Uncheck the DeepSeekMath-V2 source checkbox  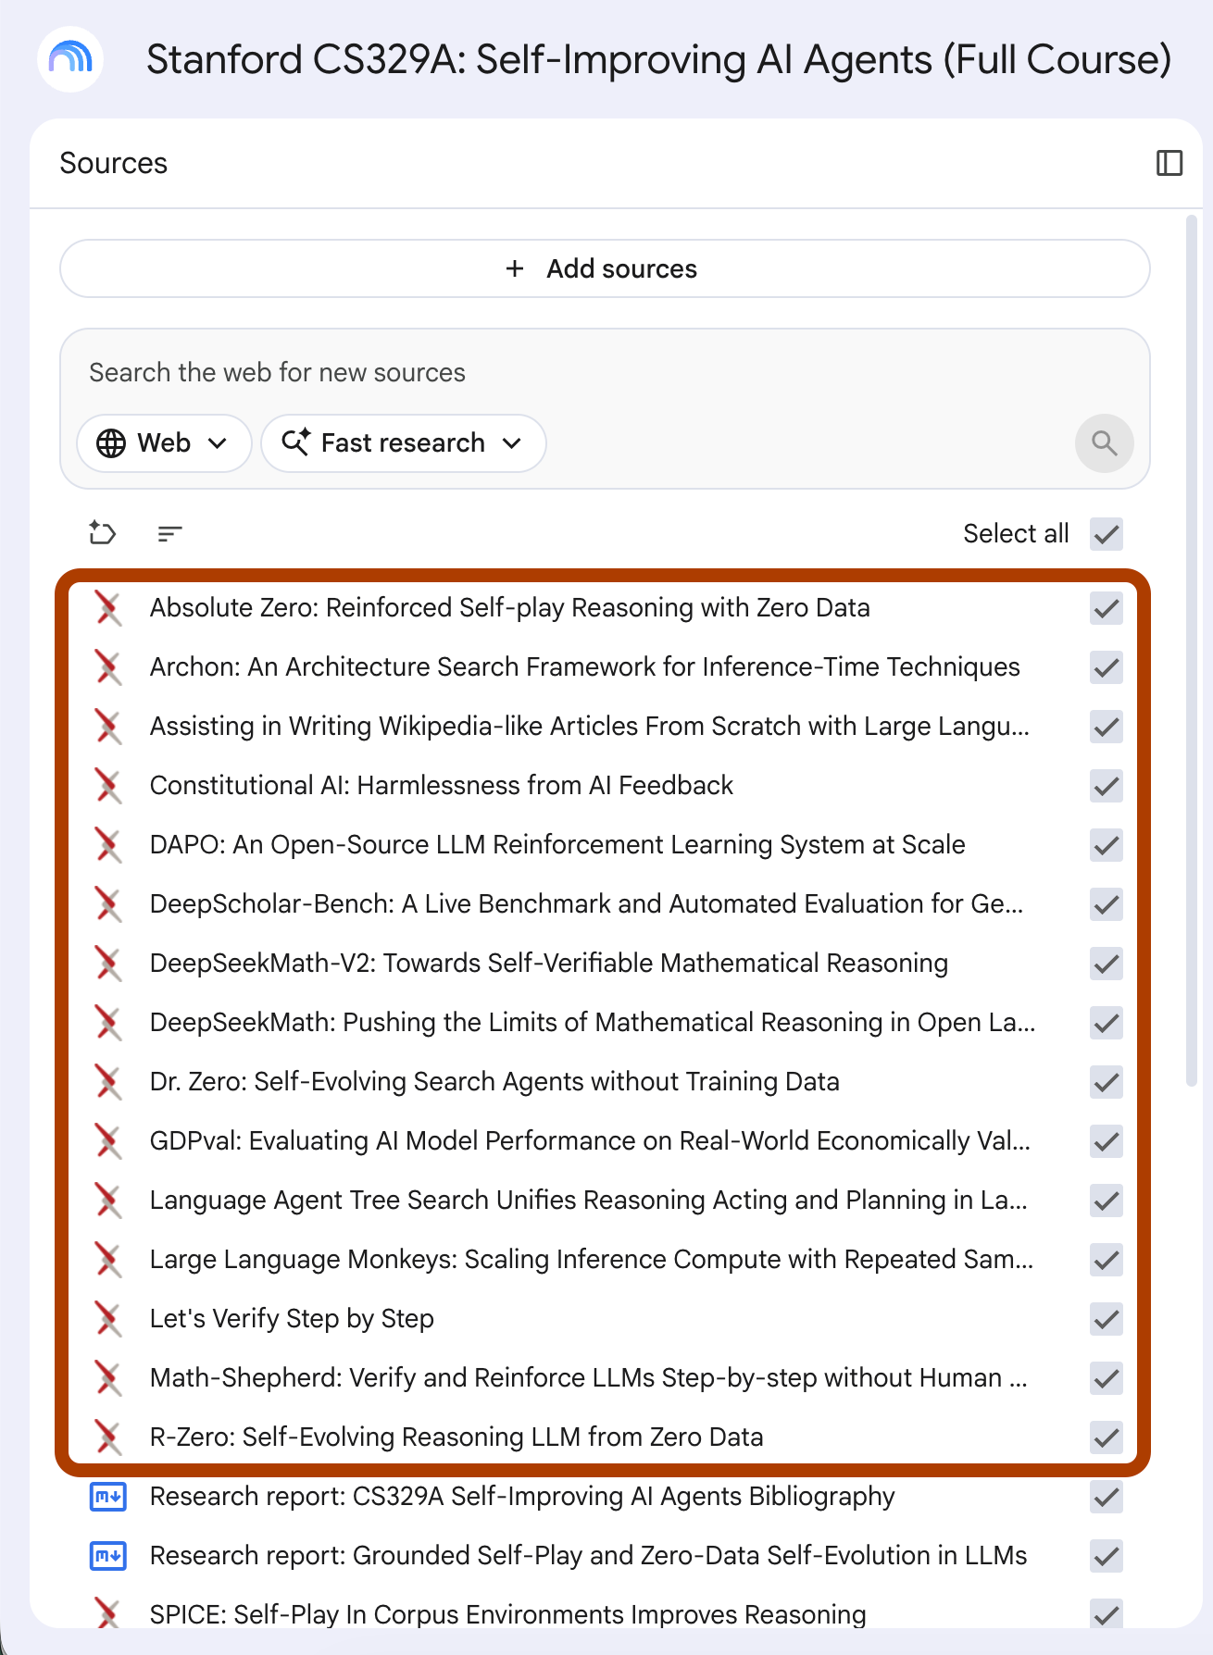[1107, 964]
